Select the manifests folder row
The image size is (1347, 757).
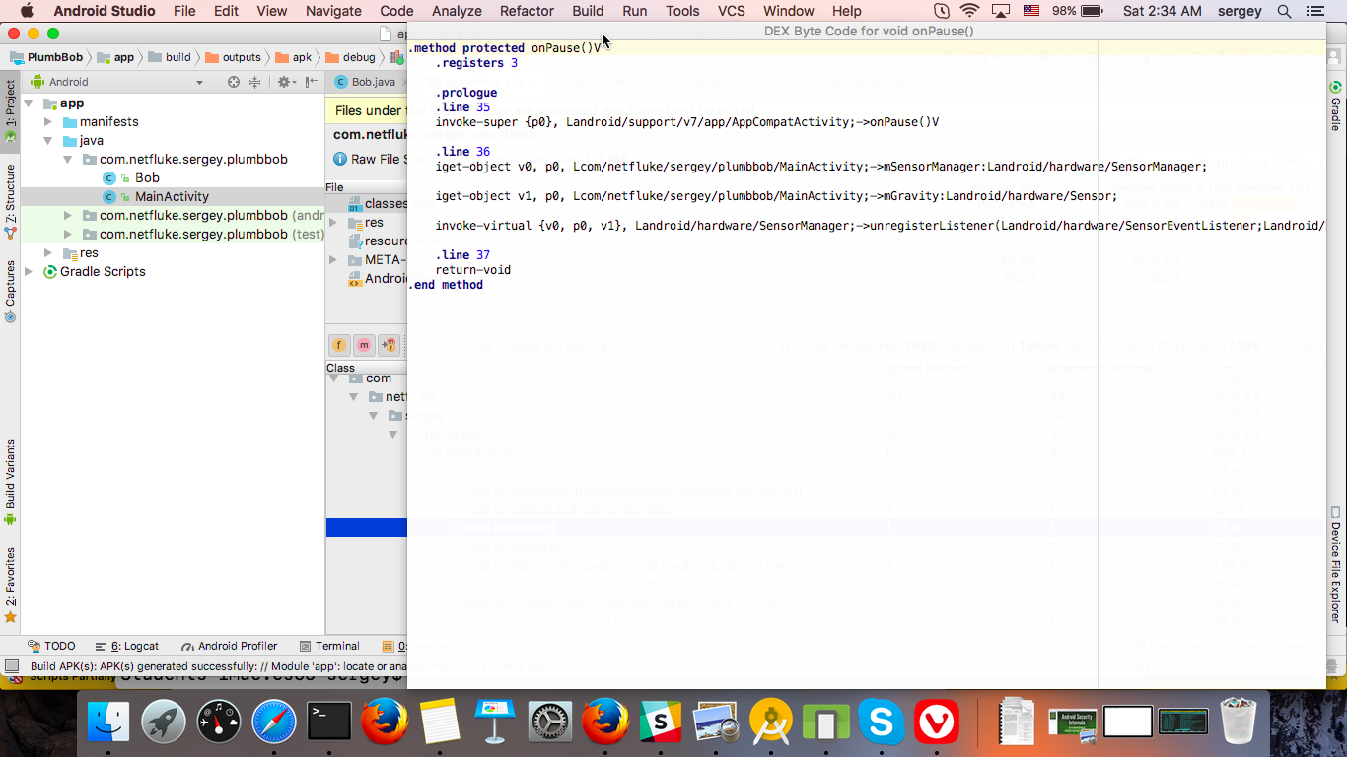coord(173,121)
